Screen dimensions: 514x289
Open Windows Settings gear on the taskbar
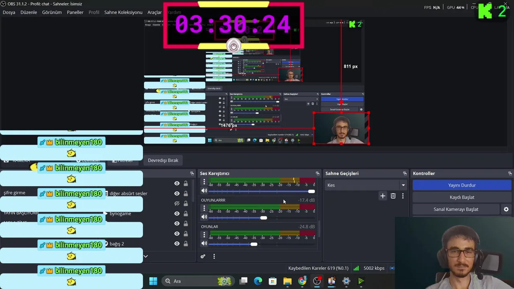346,281
